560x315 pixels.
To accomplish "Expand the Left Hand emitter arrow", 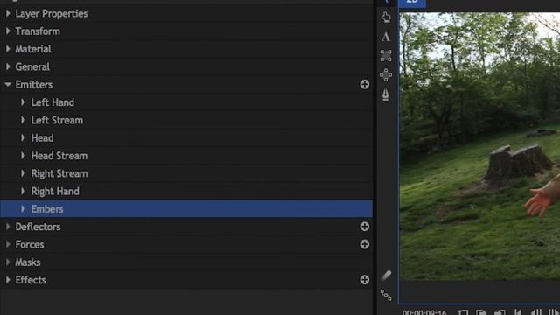I will [24, 102].
